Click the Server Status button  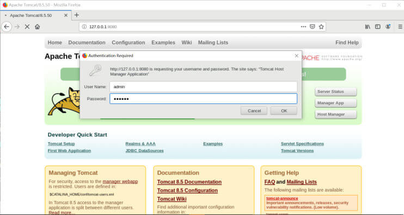(x=336, y=92)
